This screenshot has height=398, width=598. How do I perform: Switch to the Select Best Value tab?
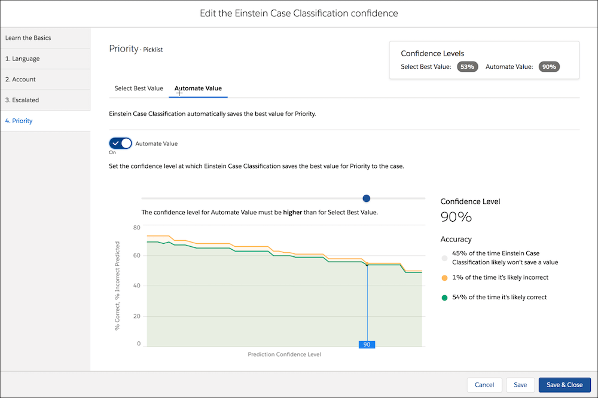point(139,88)
